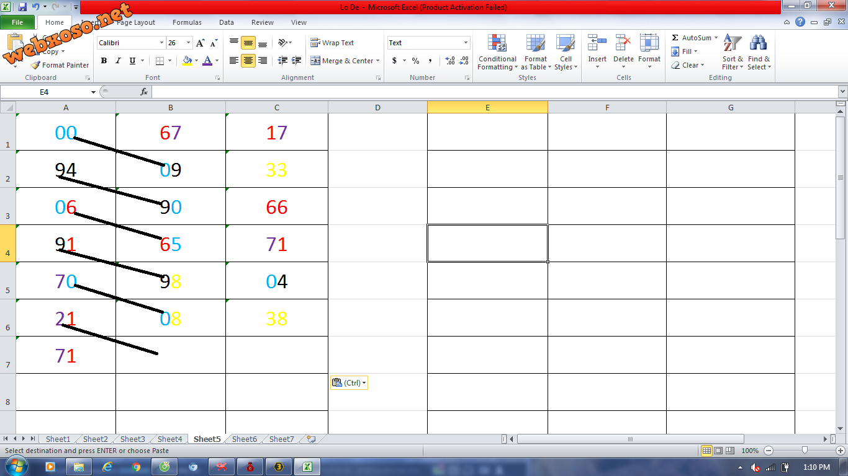Switch to Page Layout tab
848x476 pixels.
pos(136,22)
